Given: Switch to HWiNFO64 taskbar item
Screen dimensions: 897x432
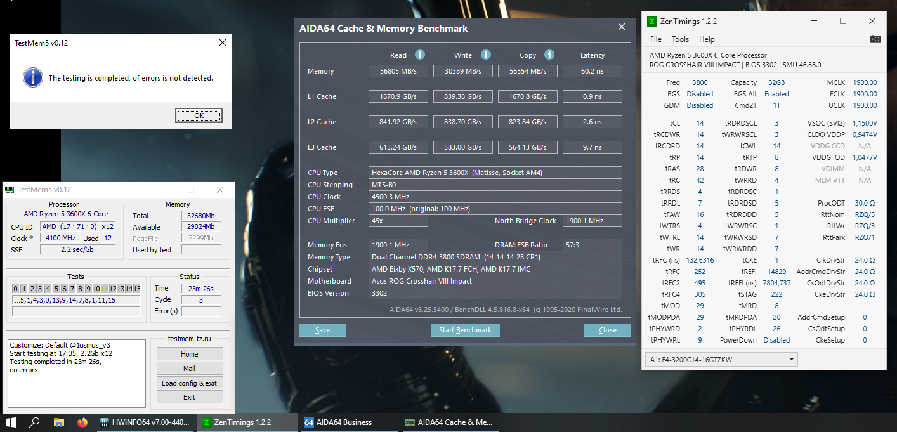Looking at the screenshot, I should [145, 422].
